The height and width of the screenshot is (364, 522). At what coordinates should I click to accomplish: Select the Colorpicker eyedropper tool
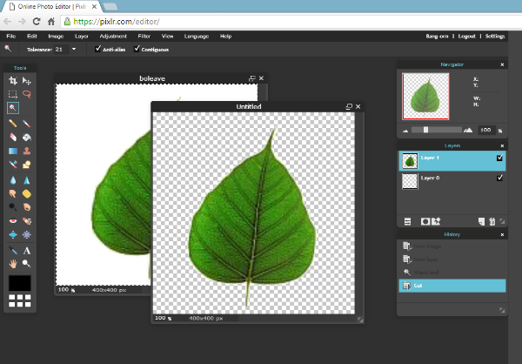(x=13, y=250)
